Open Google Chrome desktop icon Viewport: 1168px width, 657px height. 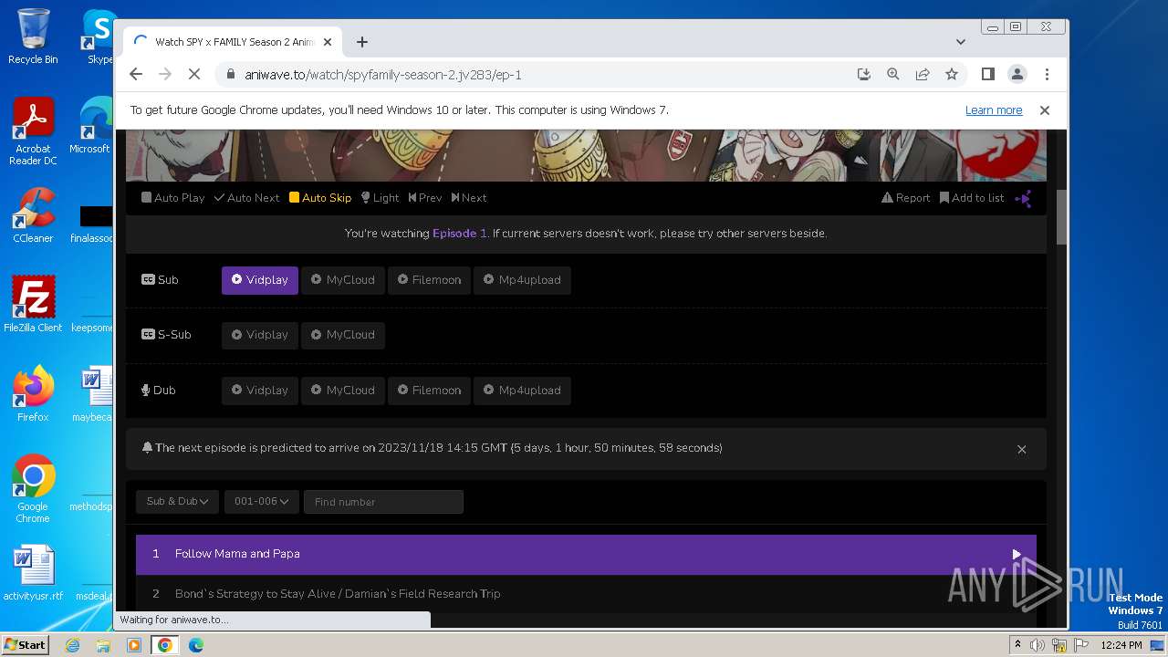(33, 489)
